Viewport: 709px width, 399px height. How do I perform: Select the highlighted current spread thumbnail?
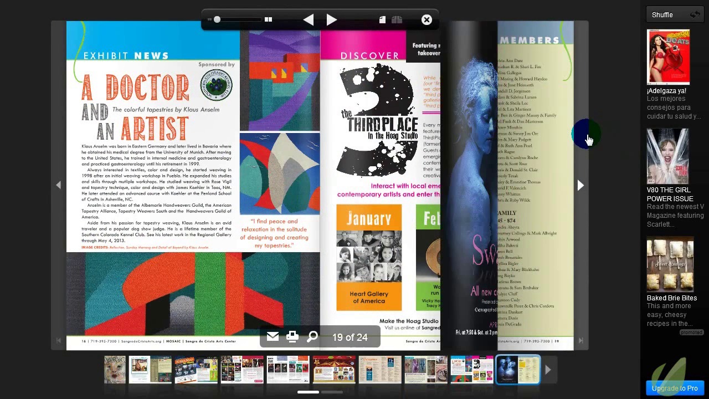point(518,370)
